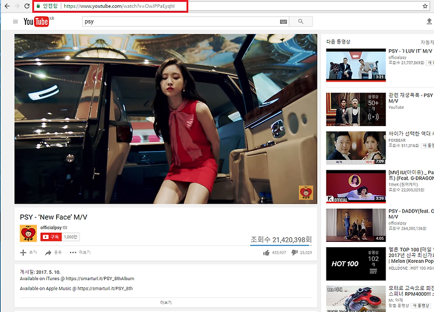Open the PSY I LUV IT thumbnail
Screen dimensions: 434x312
click(356, 65)
